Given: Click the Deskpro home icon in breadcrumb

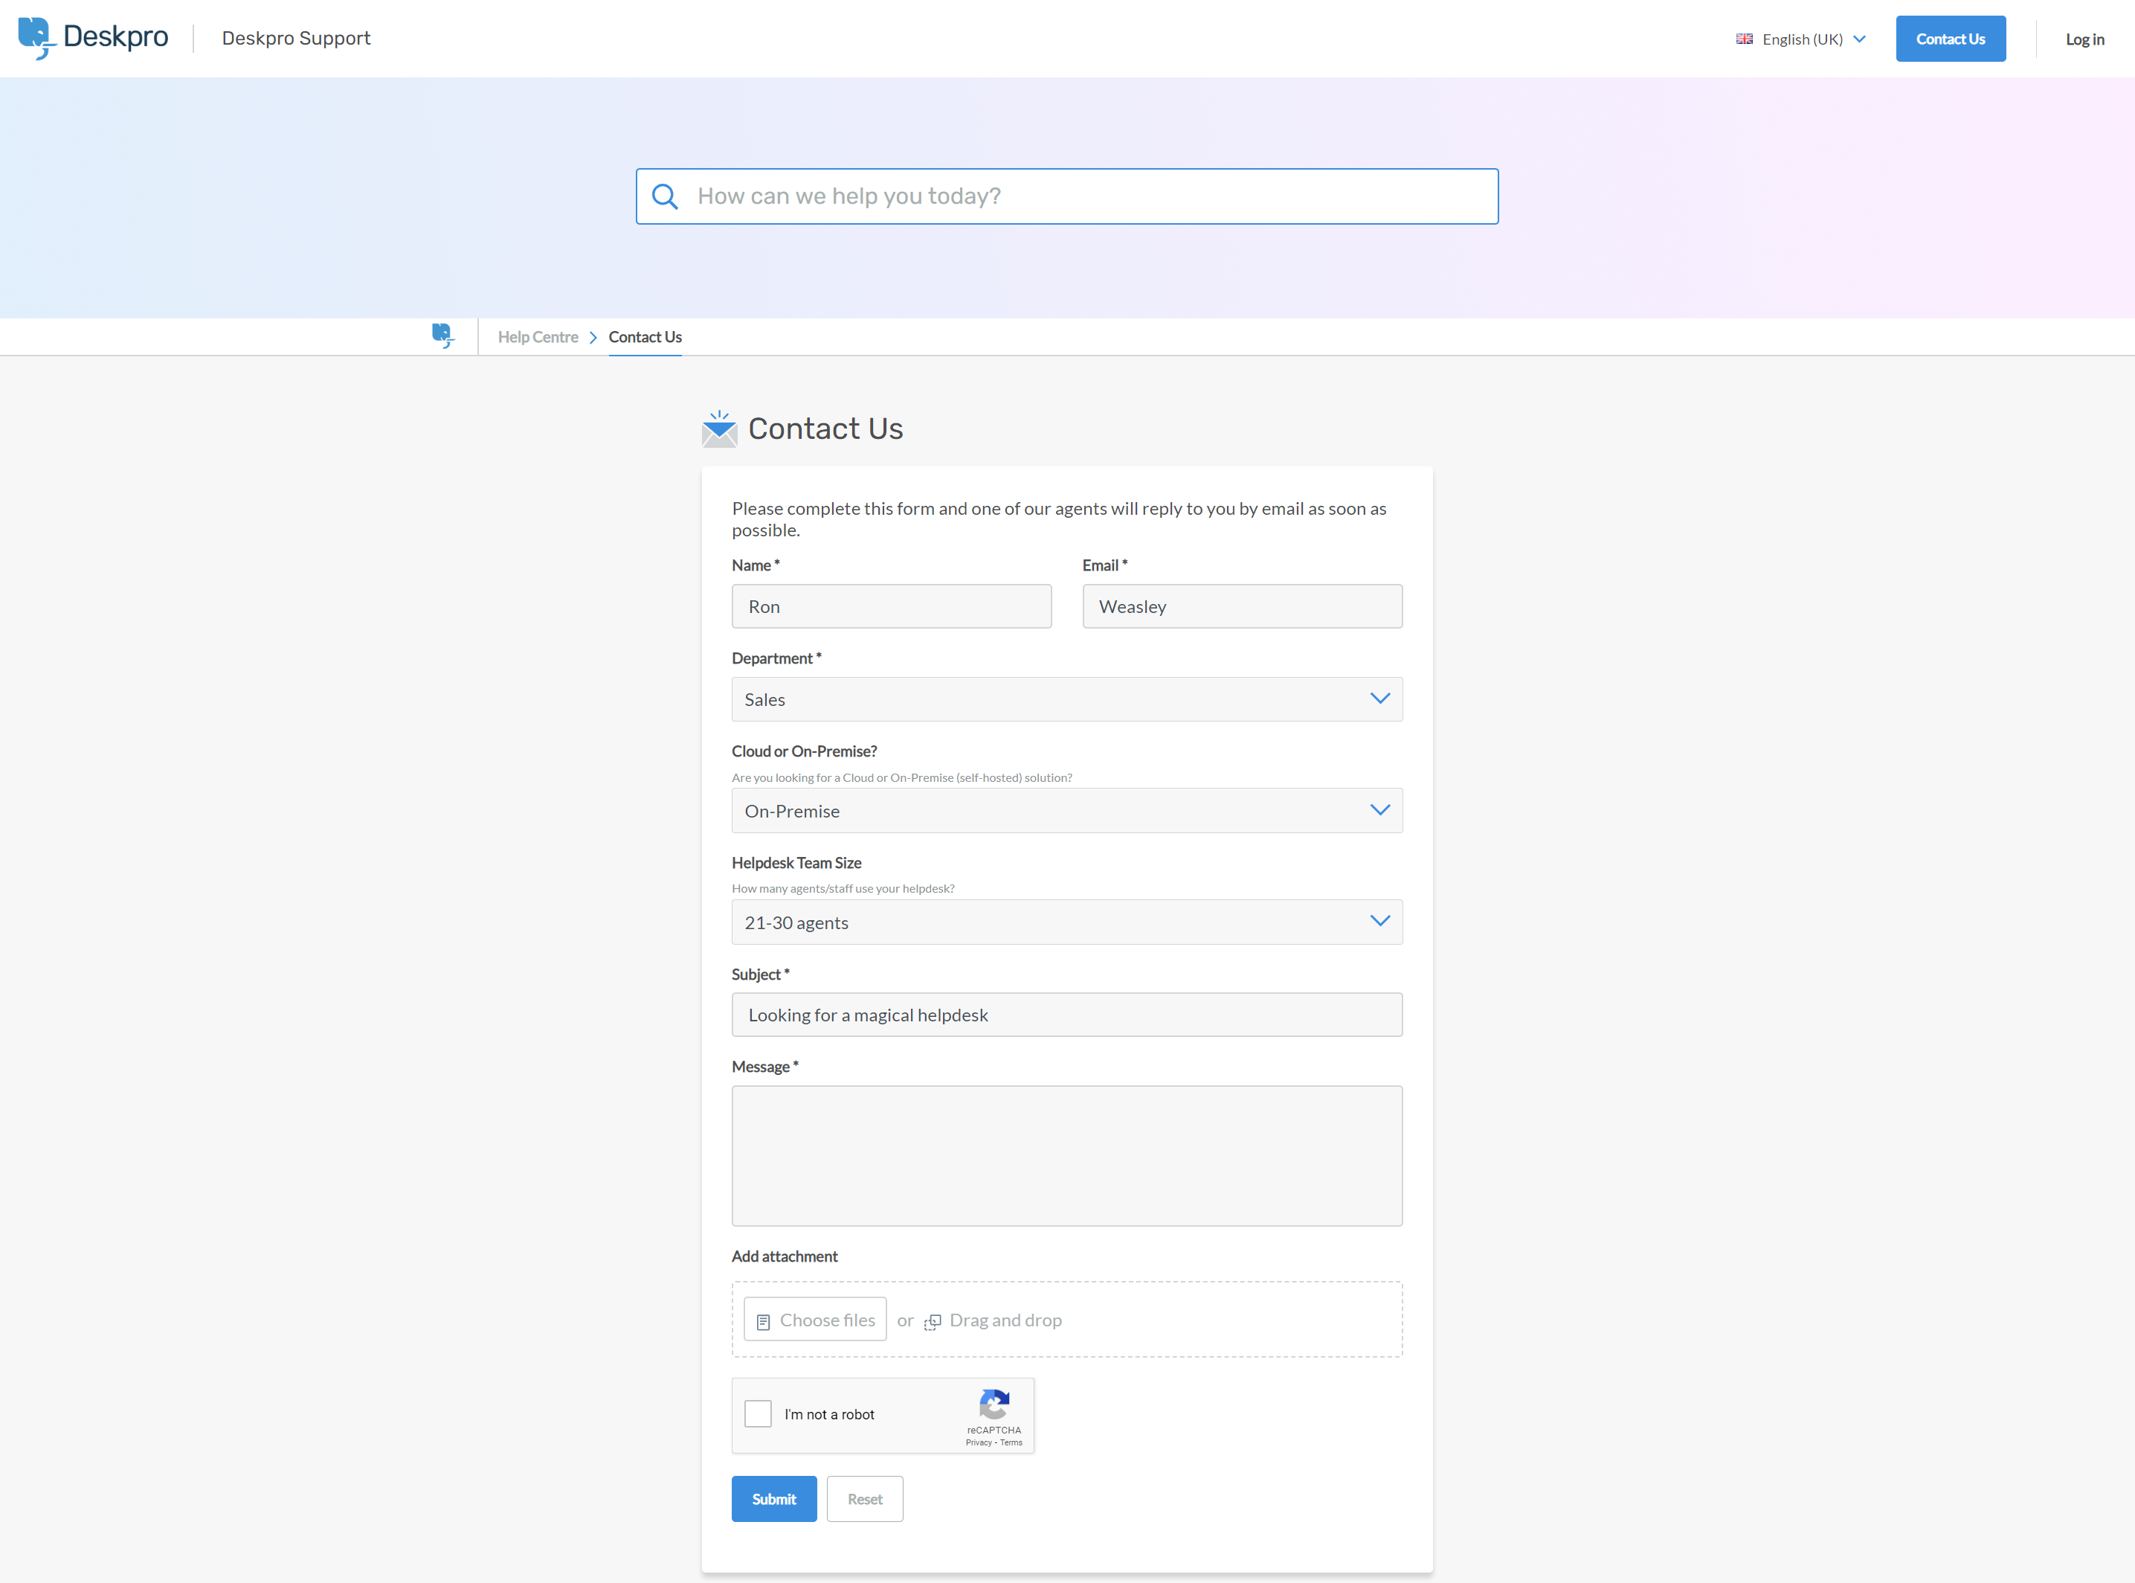Looking at the screenshot, I should [442, 335].
